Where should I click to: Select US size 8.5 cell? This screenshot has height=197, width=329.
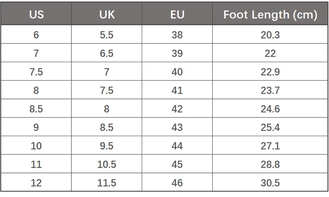[36, 109]
